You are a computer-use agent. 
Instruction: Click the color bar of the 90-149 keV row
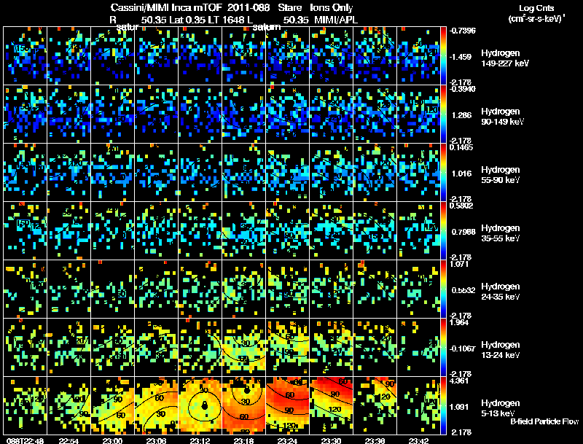[x=443, y=114]
